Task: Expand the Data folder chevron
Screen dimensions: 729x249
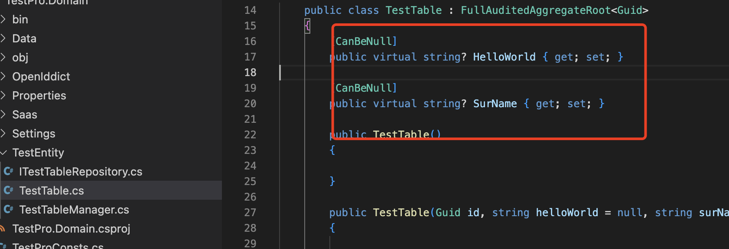Action: tap(3, 38)
